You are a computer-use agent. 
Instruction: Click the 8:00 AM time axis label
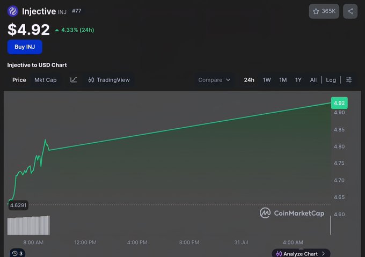(x=33, y=243)
